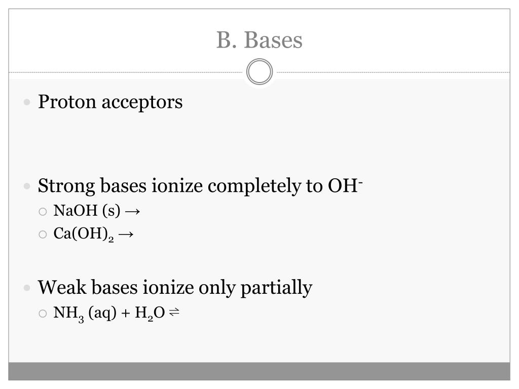Click the arrow after NaOH (s)
Image resolution: width=519 pixels, height=389 pixels.
pos(133,212)
